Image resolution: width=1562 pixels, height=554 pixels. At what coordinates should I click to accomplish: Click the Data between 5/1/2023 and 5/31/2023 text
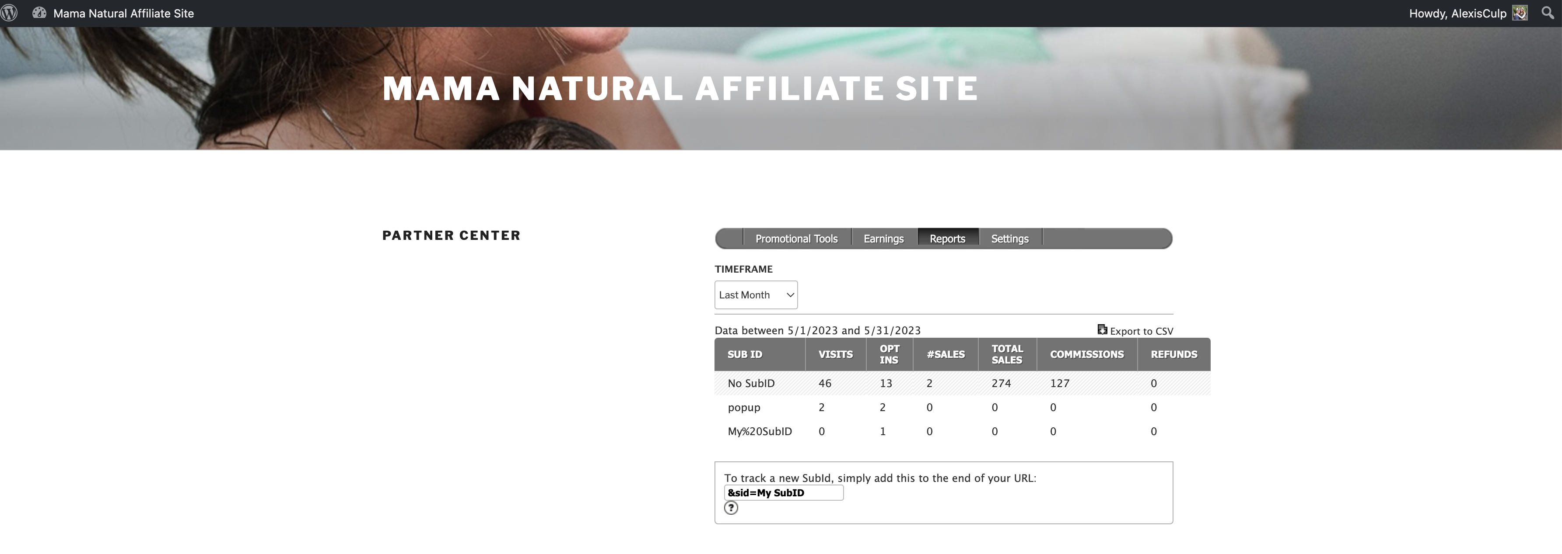click(817, 331)
